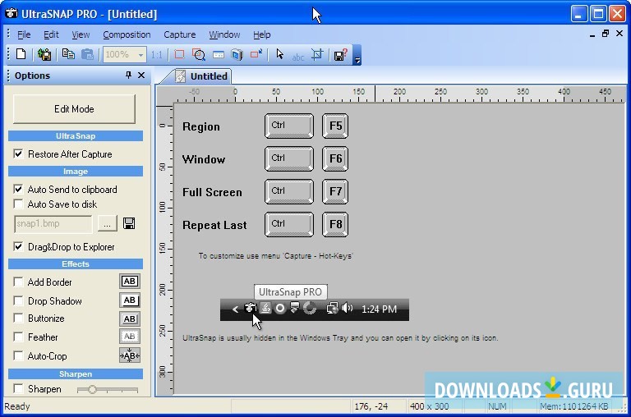Adjust the Sharpen slider handle

tap(92, 389)
